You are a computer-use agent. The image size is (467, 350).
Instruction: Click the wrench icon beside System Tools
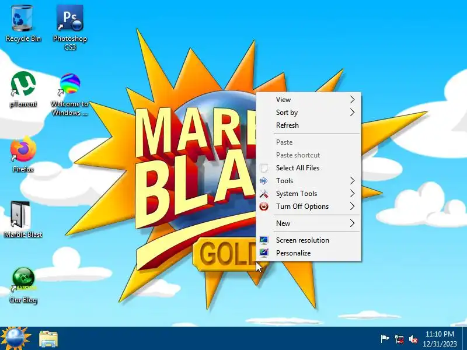264,194
